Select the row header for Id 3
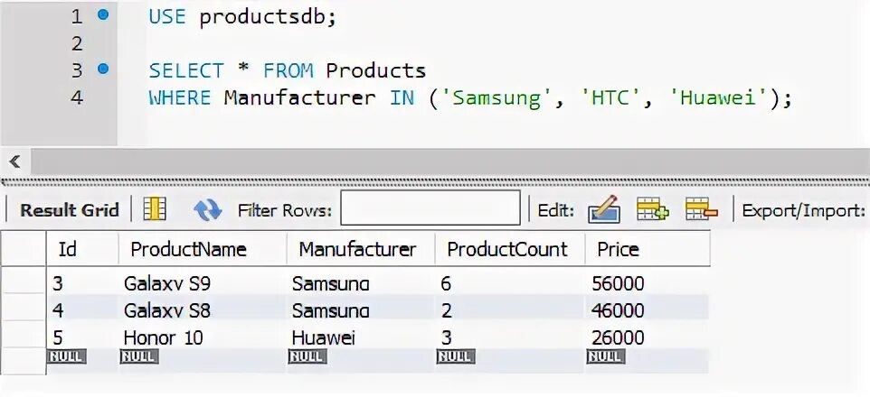The width and height of the screenshot is (870, 397). (x=23, y=284)
